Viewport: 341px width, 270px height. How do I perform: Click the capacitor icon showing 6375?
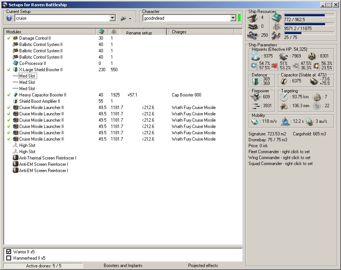[284, 81]
